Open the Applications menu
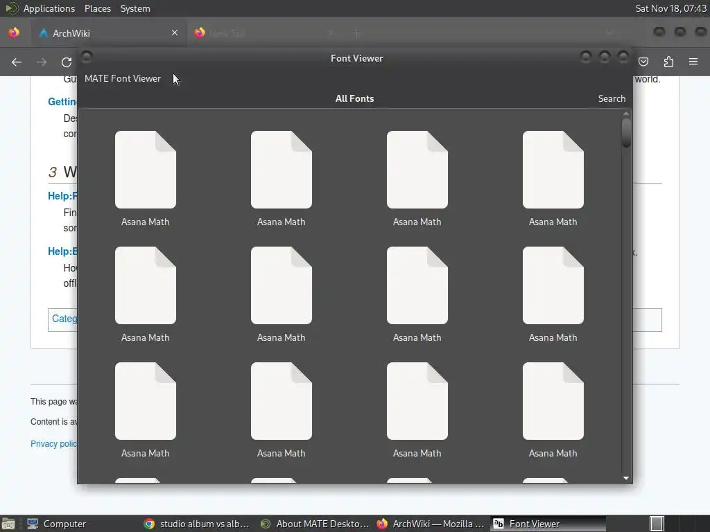The width and height of the screenshot is (710, 532). (x=49, y=8)
